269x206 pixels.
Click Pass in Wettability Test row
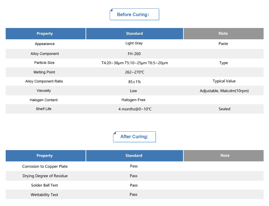tap(133, 194)
